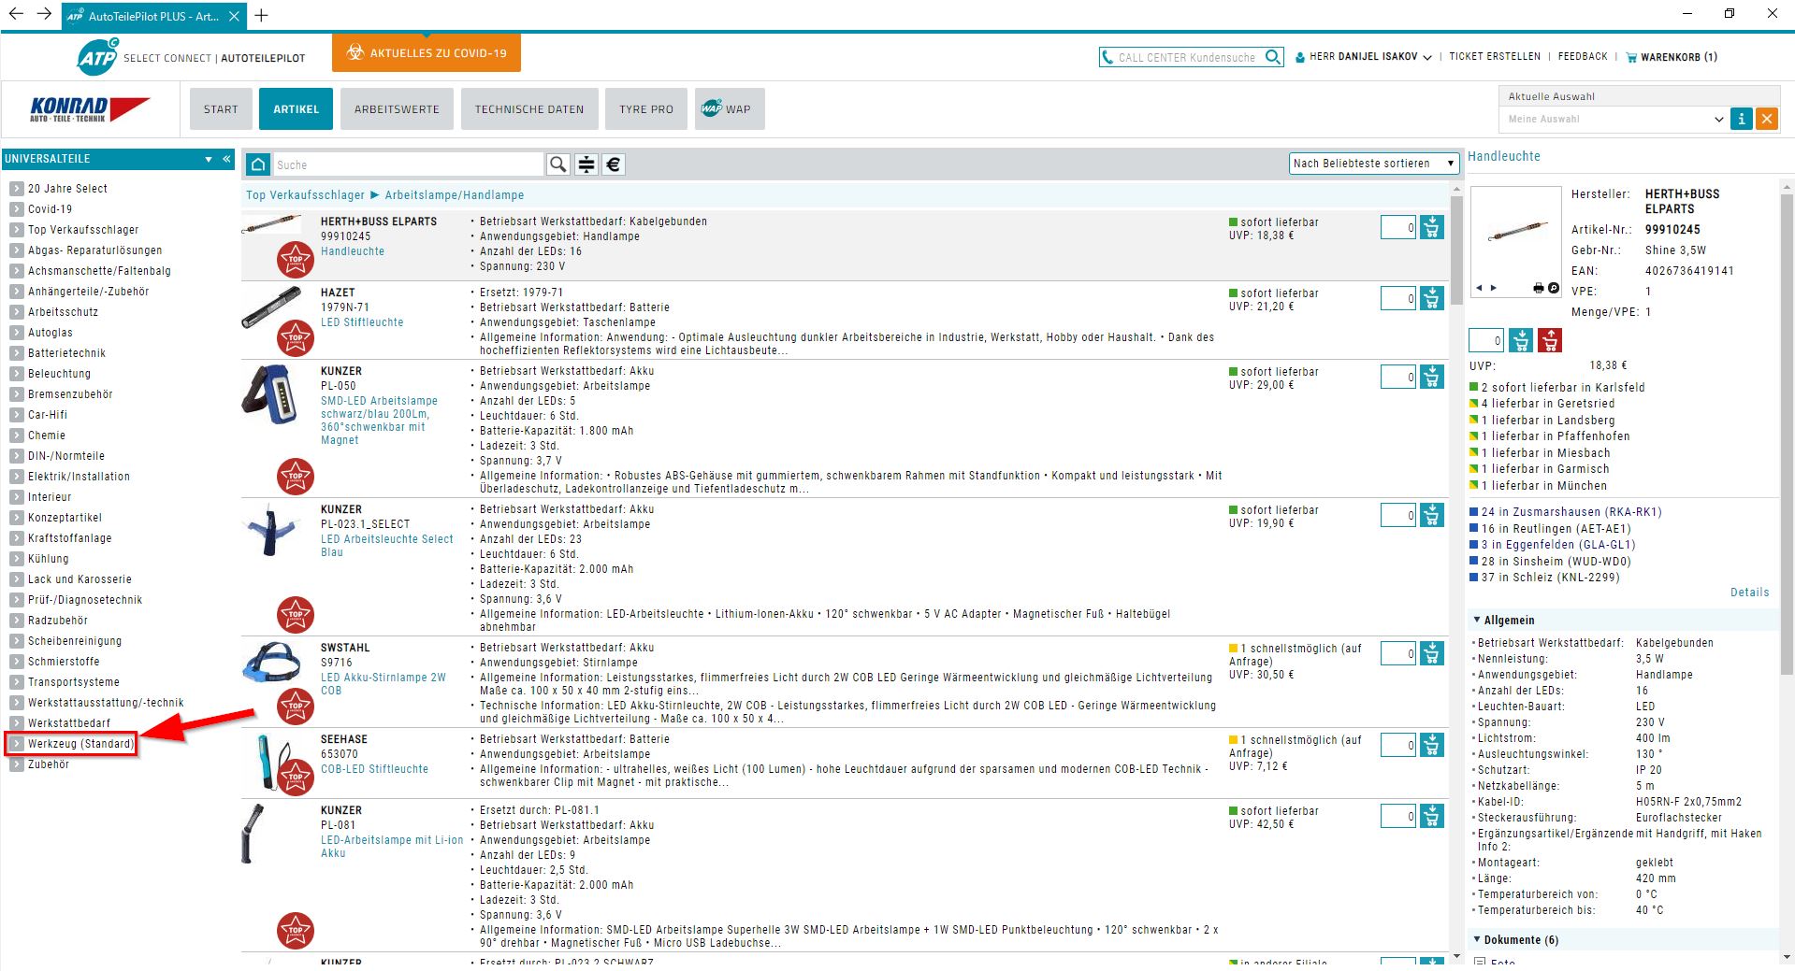Select the Kühlung category
This screenshot has height=971, width=1795.
(49, 559)
